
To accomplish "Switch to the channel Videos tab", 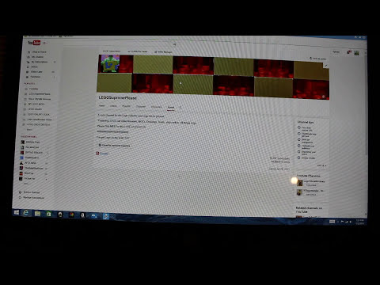I will coord(113,106).
